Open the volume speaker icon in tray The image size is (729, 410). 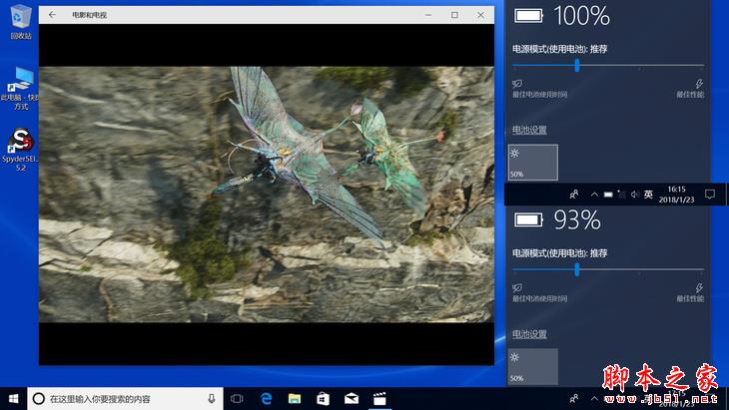pos(634,195)
